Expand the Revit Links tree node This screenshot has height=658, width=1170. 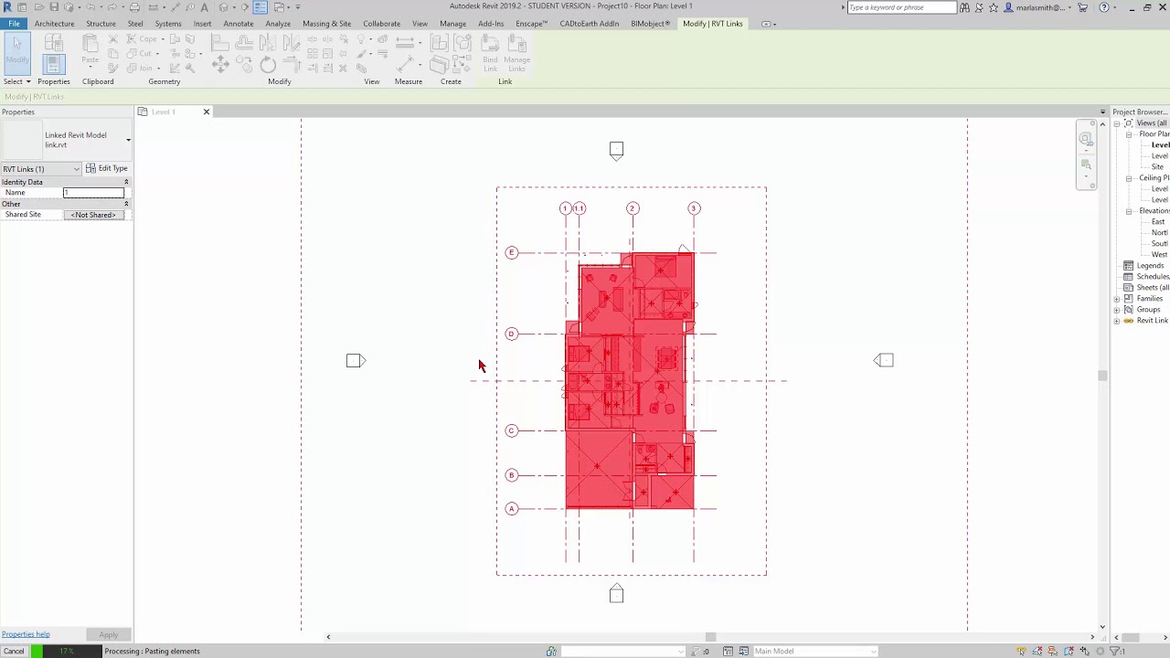click(1117, 321)
